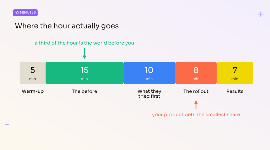Select 'your product gets the smallest share' text
The image size is (270, 150).
[196, 114]
